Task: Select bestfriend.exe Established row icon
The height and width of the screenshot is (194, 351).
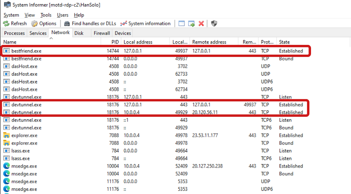Action: (x=7, y=51)
